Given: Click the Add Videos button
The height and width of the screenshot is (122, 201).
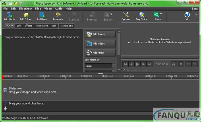Looking at the screenshot, I should click(x=100, y=43).
